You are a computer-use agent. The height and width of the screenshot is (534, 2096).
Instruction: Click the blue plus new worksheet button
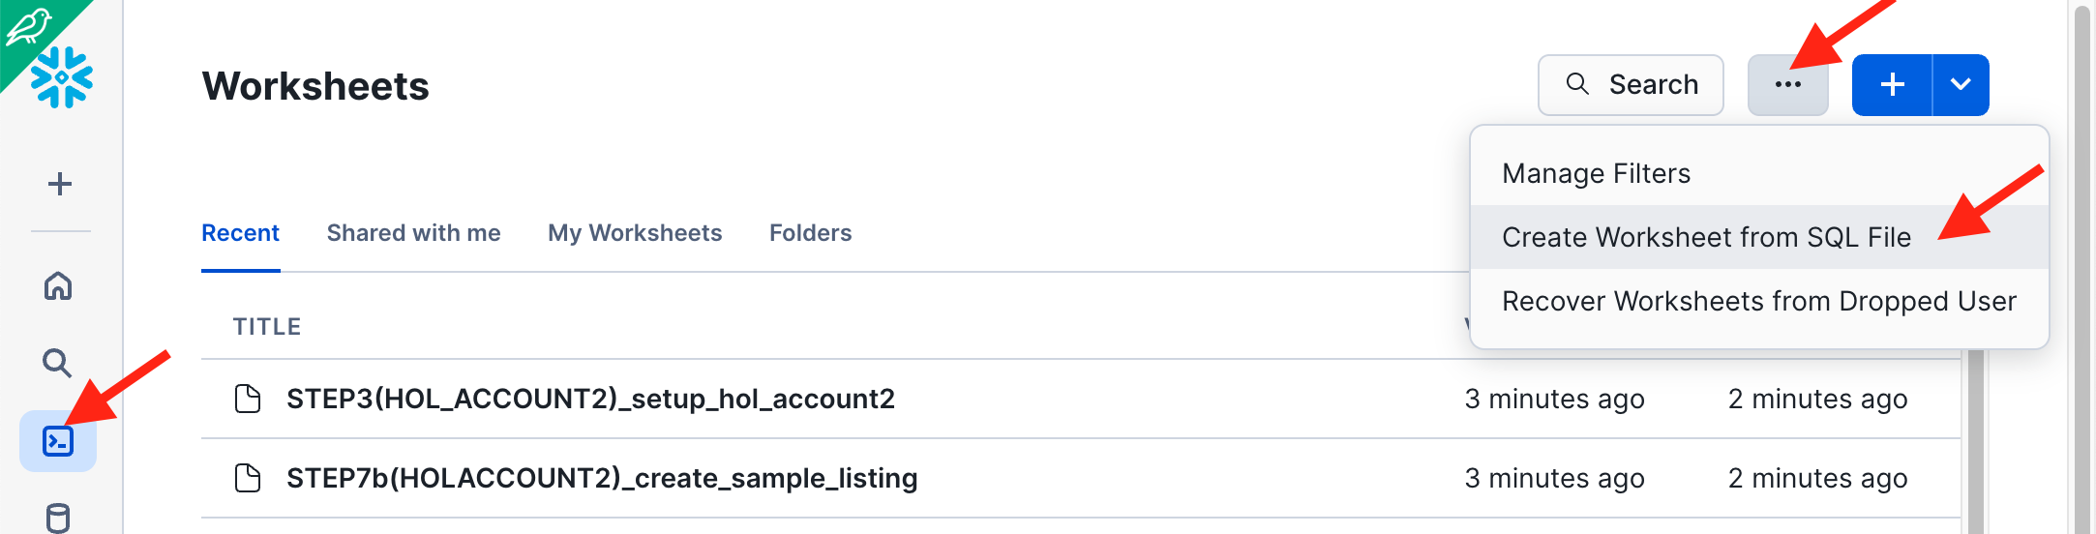pos(1892,85)
